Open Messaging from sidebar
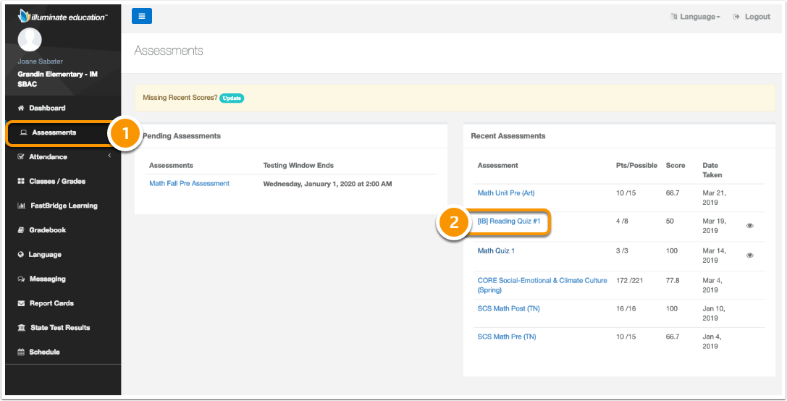This screenshot has height=401, width=787. [x=47, y=279]
